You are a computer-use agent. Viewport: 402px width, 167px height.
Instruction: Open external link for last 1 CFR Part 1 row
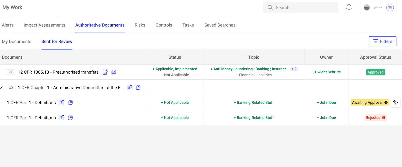70,118
